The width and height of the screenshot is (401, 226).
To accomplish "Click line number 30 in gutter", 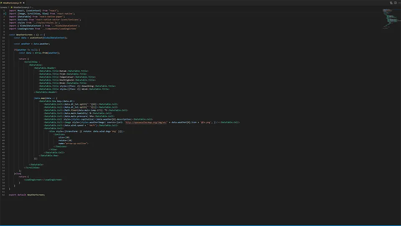I will coord(3,98).
